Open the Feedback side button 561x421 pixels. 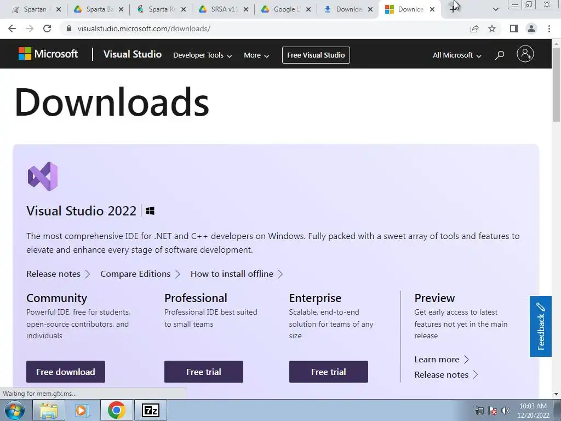point(541,326)
